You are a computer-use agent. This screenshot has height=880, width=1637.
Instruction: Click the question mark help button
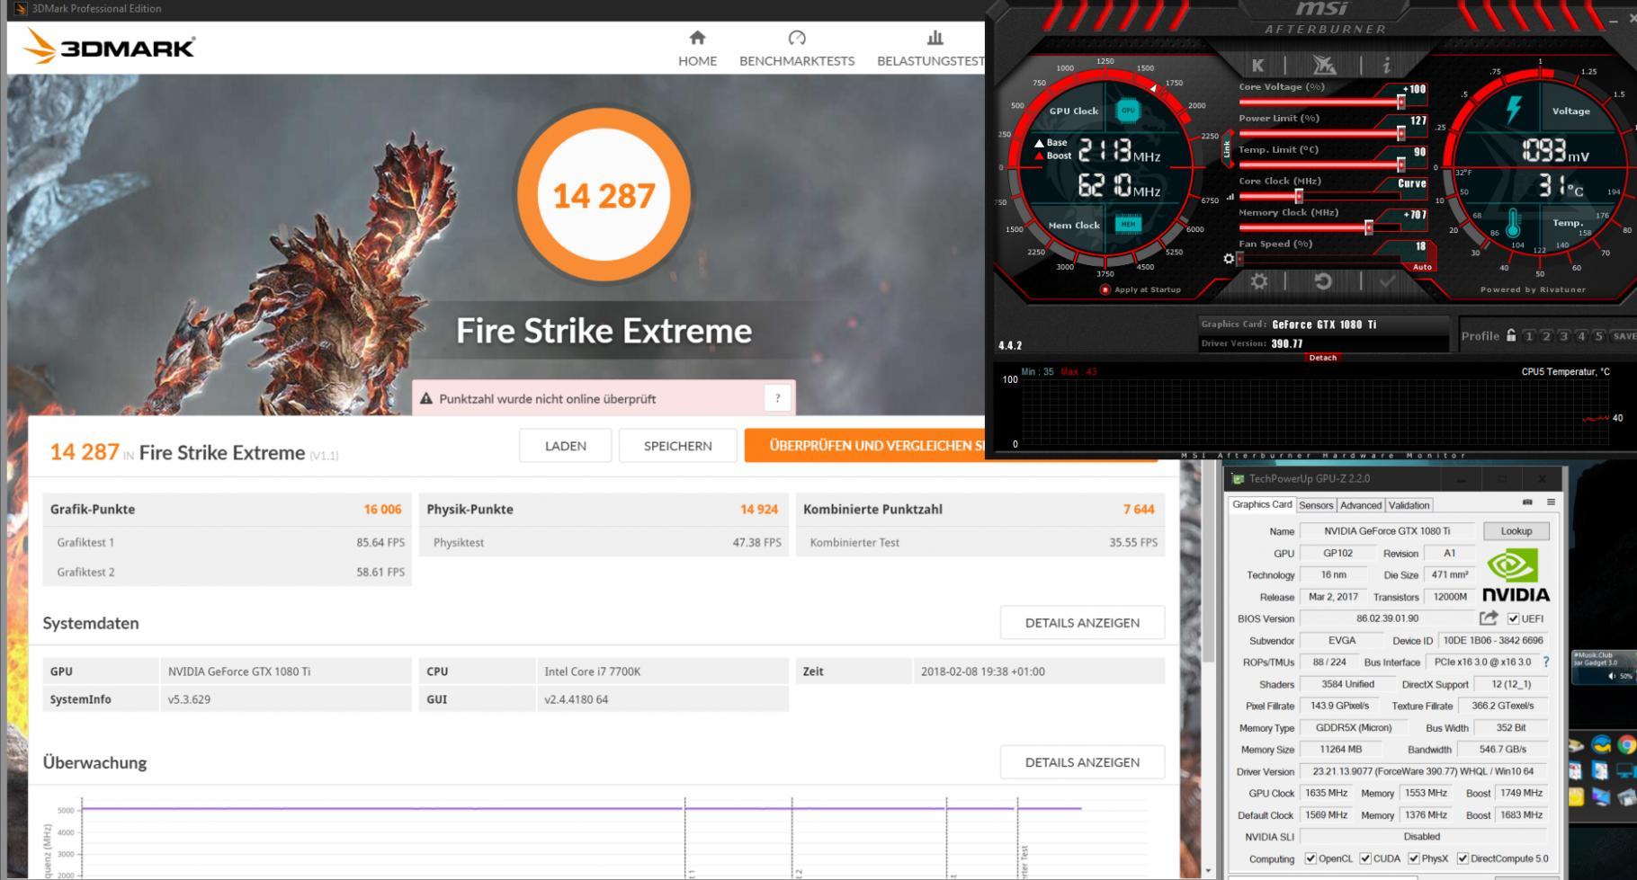[778, 398]
